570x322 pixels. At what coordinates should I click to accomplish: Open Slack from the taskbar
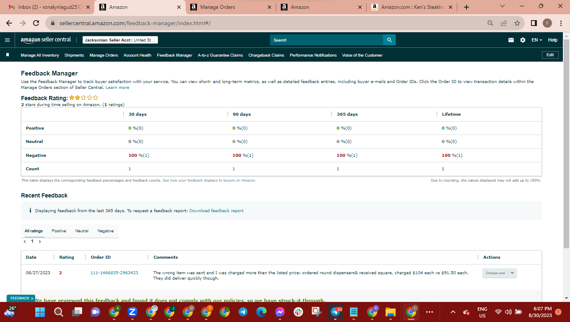(298, 312)
